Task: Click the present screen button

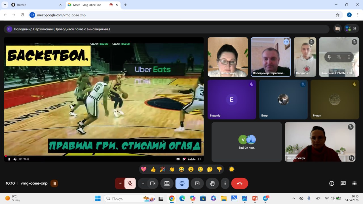Action: coord(167,183)
